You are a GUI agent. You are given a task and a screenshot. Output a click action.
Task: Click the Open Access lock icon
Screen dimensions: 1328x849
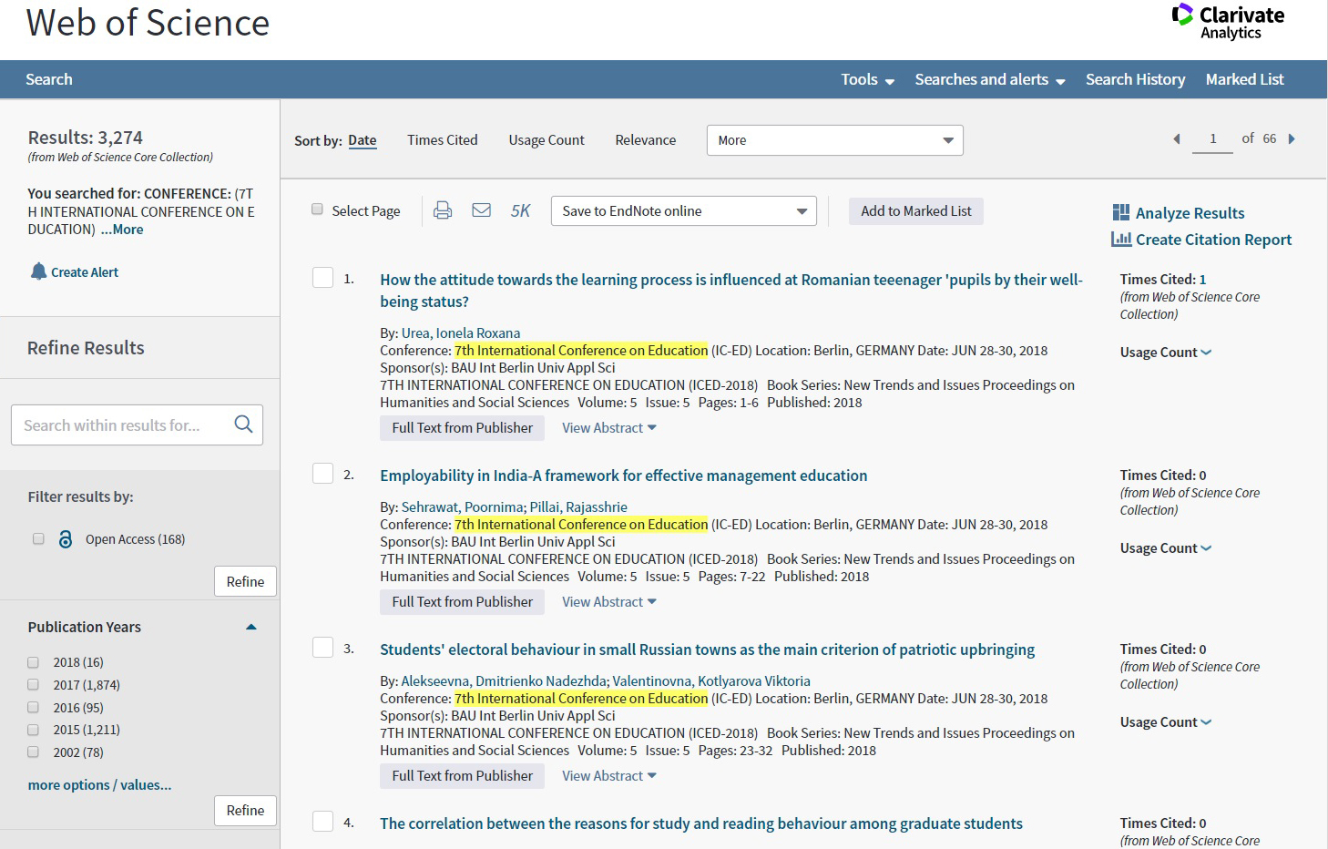[65, 539]
